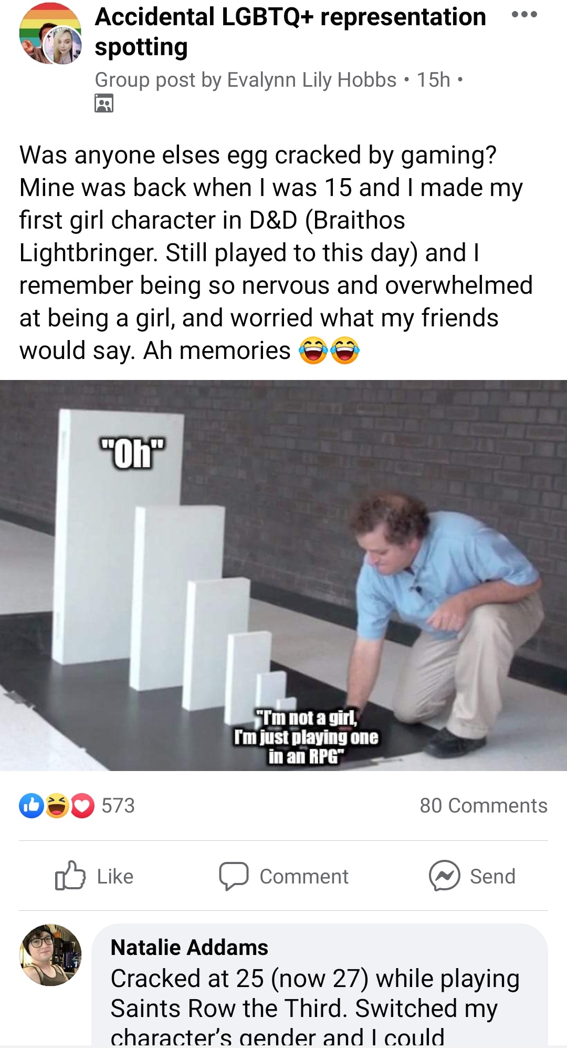Open Natalie Addams' profile picture
The height and width of the screenshot is (1048, 567).
click(x=50, y=954)
